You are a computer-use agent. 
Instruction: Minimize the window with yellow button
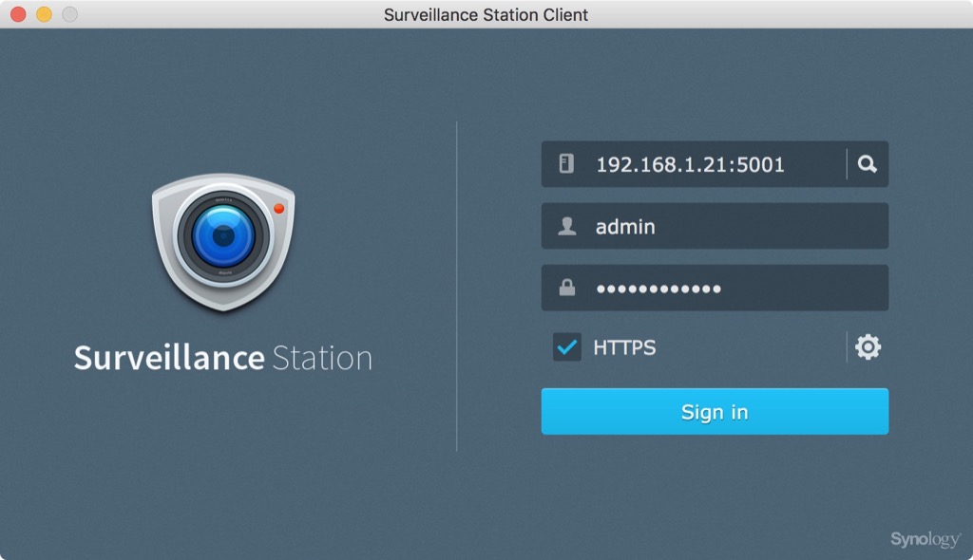[x=44, y=14]
